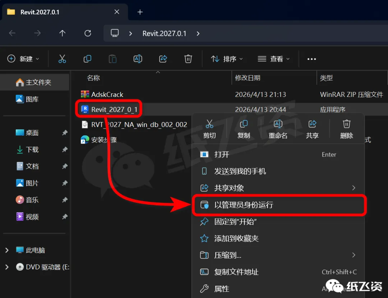Sort by the 名称 column header
Screen dimensions: 388x298
(93, 78)
